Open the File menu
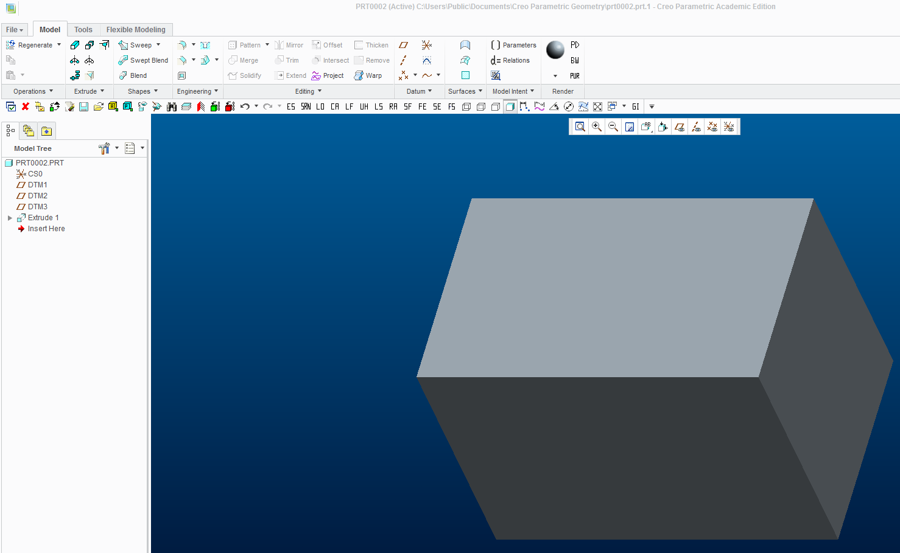Viewport: 900px width, 553px height. pos(13,29)
